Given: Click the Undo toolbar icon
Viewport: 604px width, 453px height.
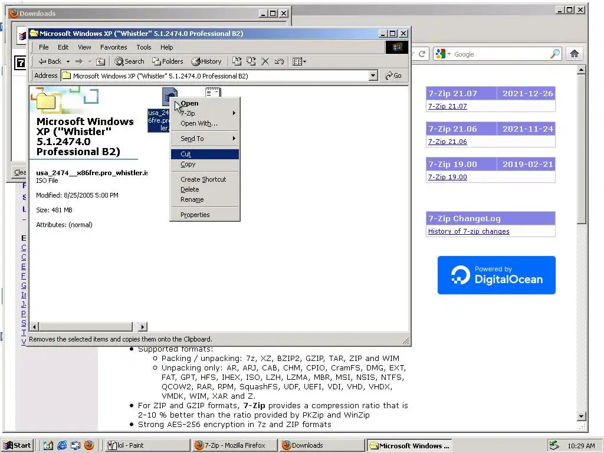Looking at the screenshot, I should [279, 61].
